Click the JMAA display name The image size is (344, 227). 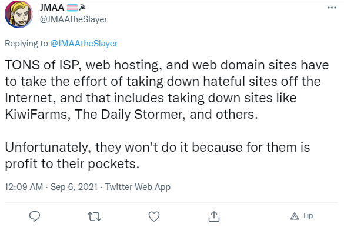pyautogui.click(x=52, y=8)
